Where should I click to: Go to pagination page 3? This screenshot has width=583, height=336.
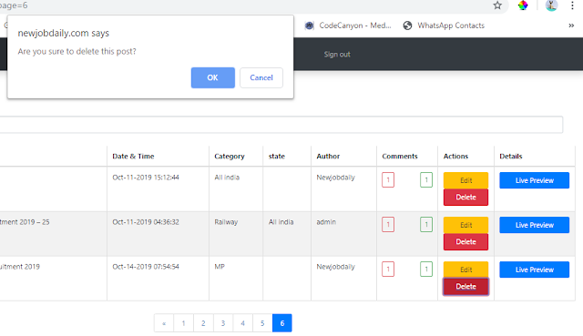click(222, 323)
